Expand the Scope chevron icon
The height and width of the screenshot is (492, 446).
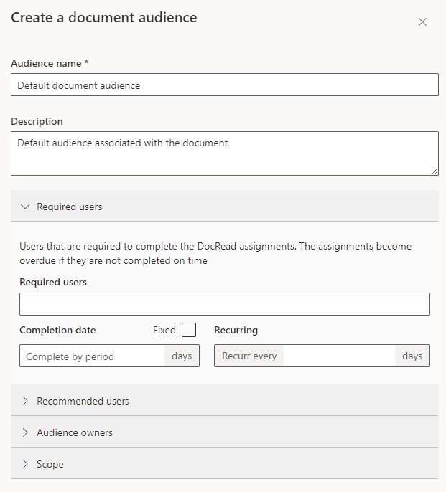[25, 464]
